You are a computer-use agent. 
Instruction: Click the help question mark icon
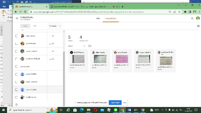(x=17, y=105)
